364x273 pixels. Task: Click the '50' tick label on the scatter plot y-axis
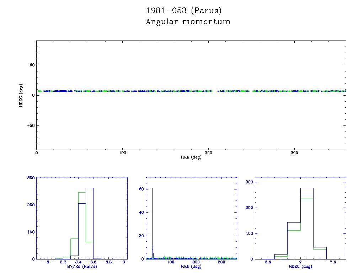pyautogui.click(x=31, y=65)
